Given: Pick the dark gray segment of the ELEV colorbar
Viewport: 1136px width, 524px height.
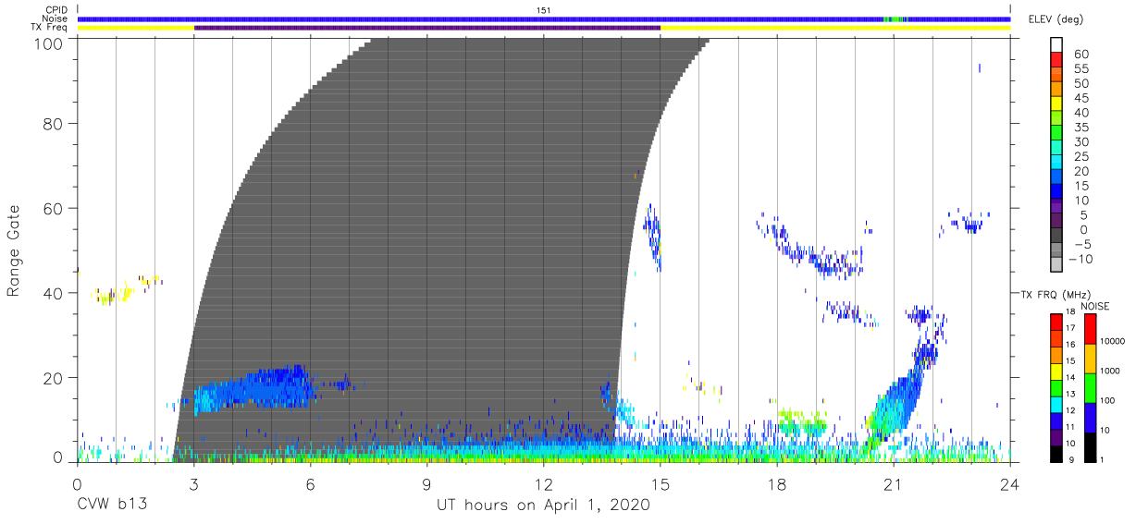Looking at the screenshot, I should pyautogui.click(x=1057, y=237).
